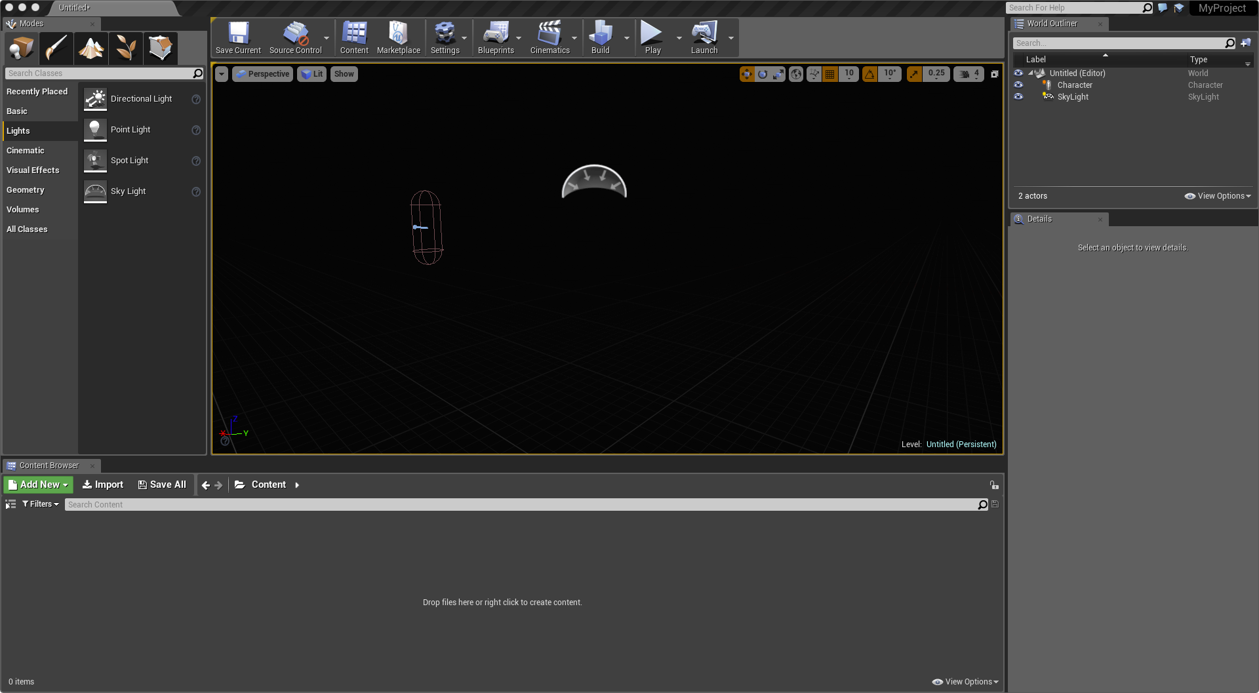
Task: Open the Perspective view type dropdown
Action: point(263,74)
